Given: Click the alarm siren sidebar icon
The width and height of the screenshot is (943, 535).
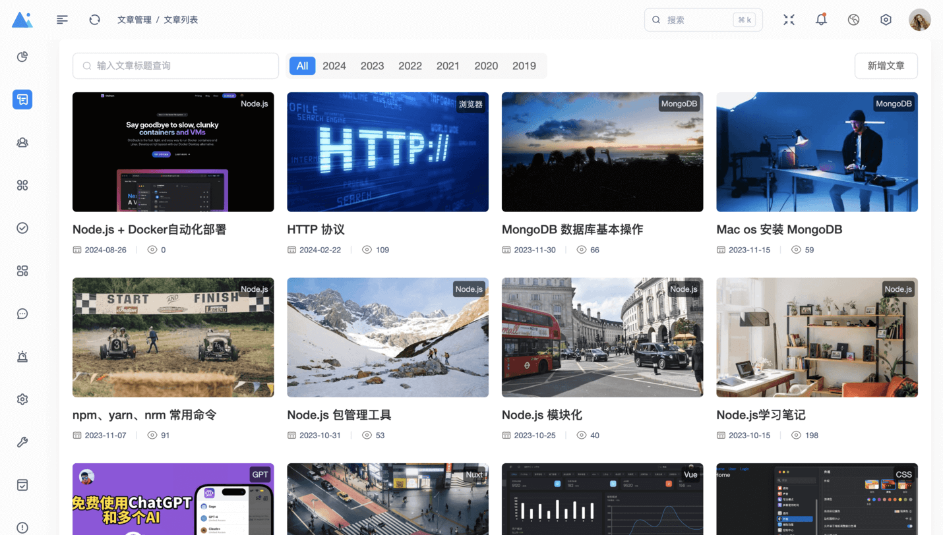Looking at the screenshot, I should click(x=22, y=356).
